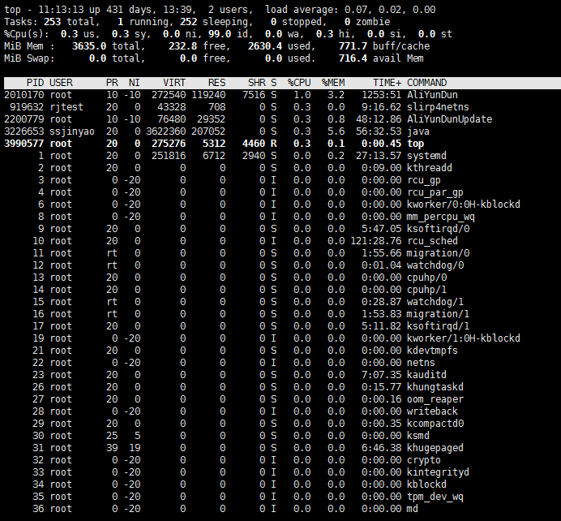This screenshot has width=561, height=521.
Task: Click the %CPU column header
Action: tap(299, 83)
